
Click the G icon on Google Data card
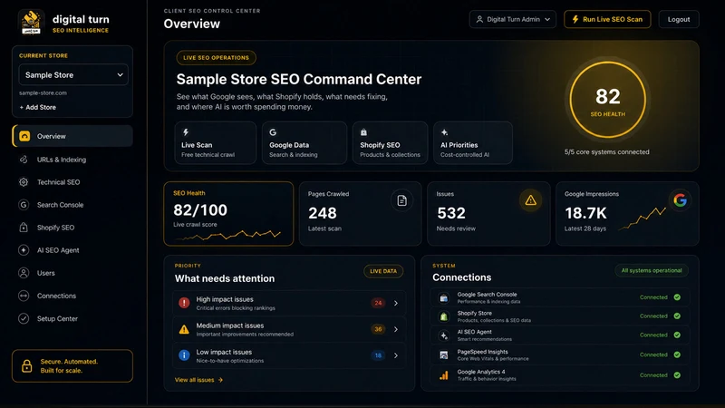273,132
